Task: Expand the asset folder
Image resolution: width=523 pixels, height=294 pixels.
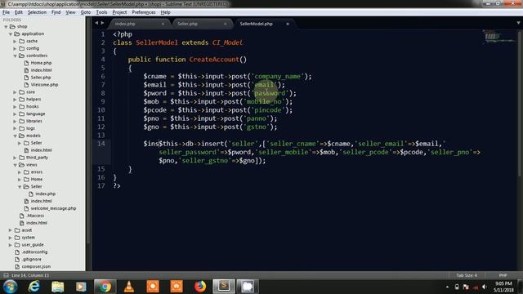Action: click(11, 230)
